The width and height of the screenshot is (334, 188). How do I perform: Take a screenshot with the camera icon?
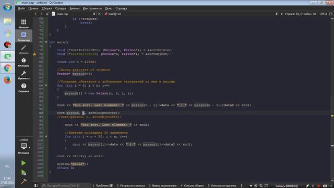(325, 186)
